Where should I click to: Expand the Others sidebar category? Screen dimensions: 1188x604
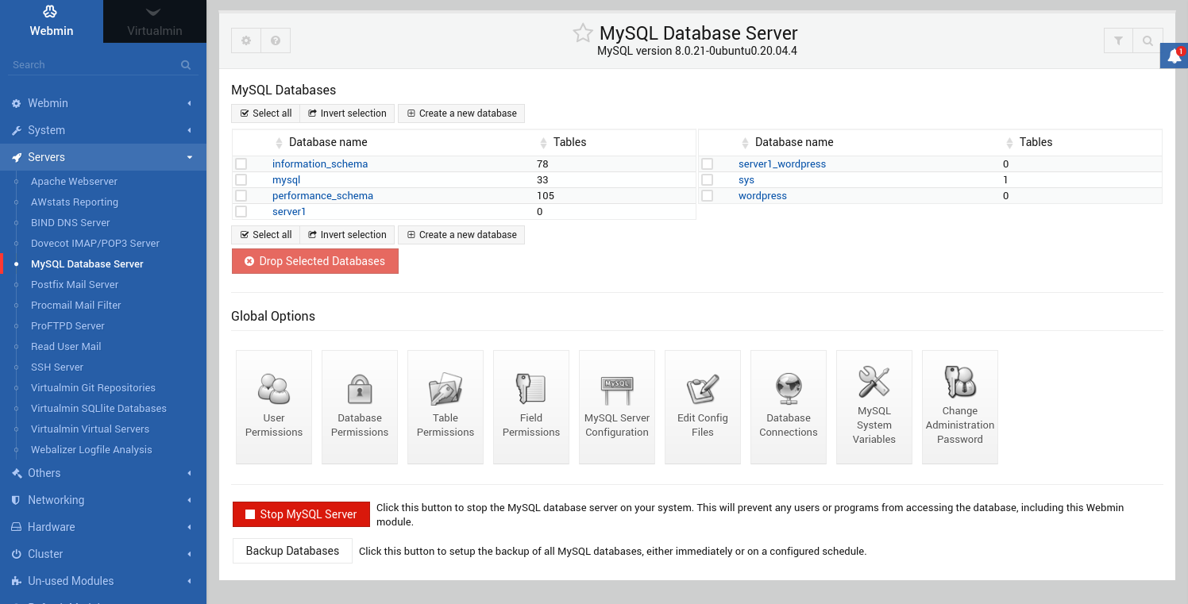[103, 473]
